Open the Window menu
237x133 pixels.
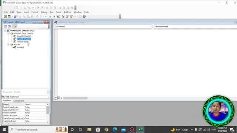coord(78,12)
